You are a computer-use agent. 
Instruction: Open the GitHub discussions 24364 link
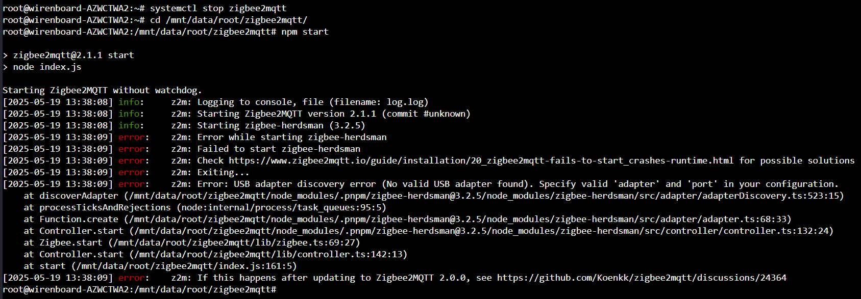pos(642,278)
